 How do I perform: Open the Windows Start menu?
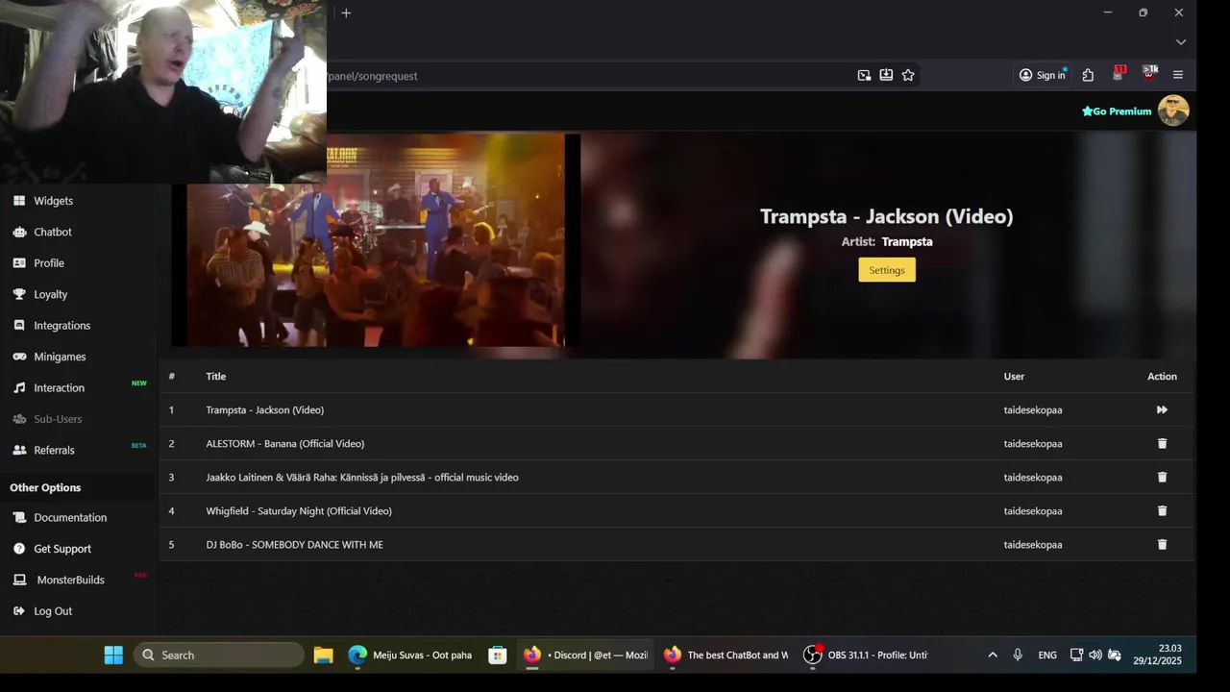[113, 655]
